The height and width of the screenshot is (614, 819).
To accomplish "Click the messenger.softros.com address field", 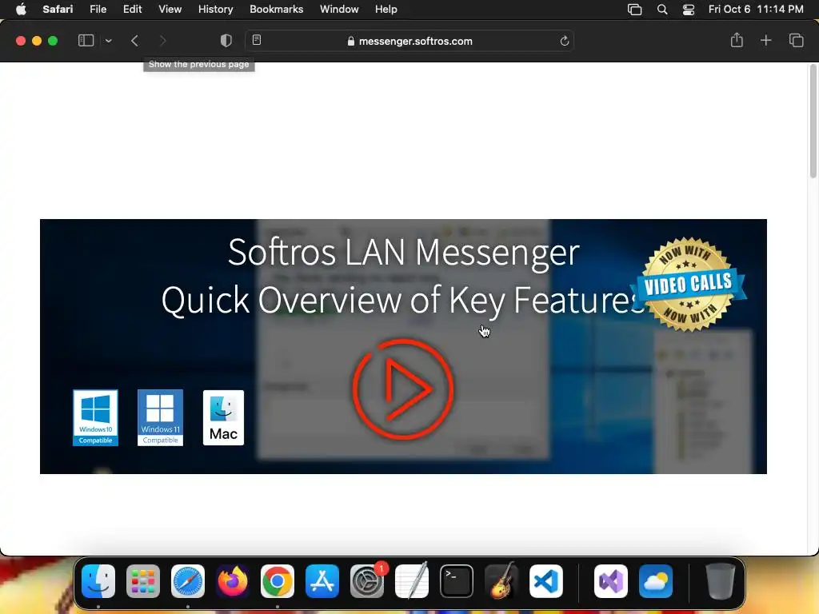I will point(409,41).
